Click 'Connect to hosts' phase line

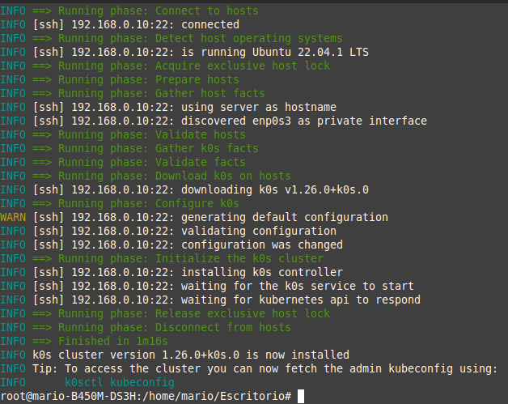click(x=129, y=11)
